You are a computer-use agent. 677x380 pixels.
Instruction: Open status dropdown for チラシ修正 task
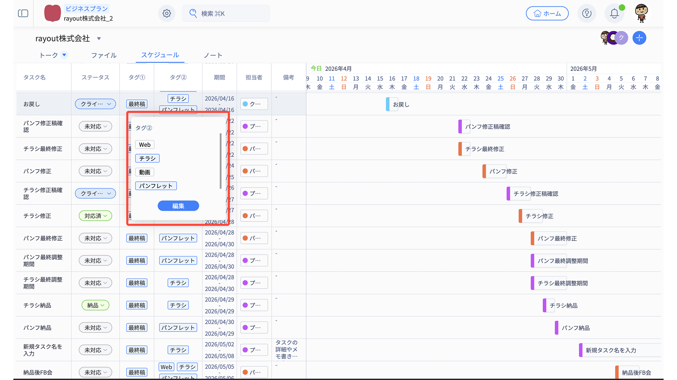(95, 216)
